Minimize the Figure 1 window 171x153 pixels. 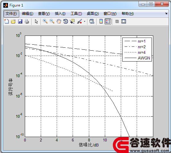pyautogui.click(x=143, y=4)
